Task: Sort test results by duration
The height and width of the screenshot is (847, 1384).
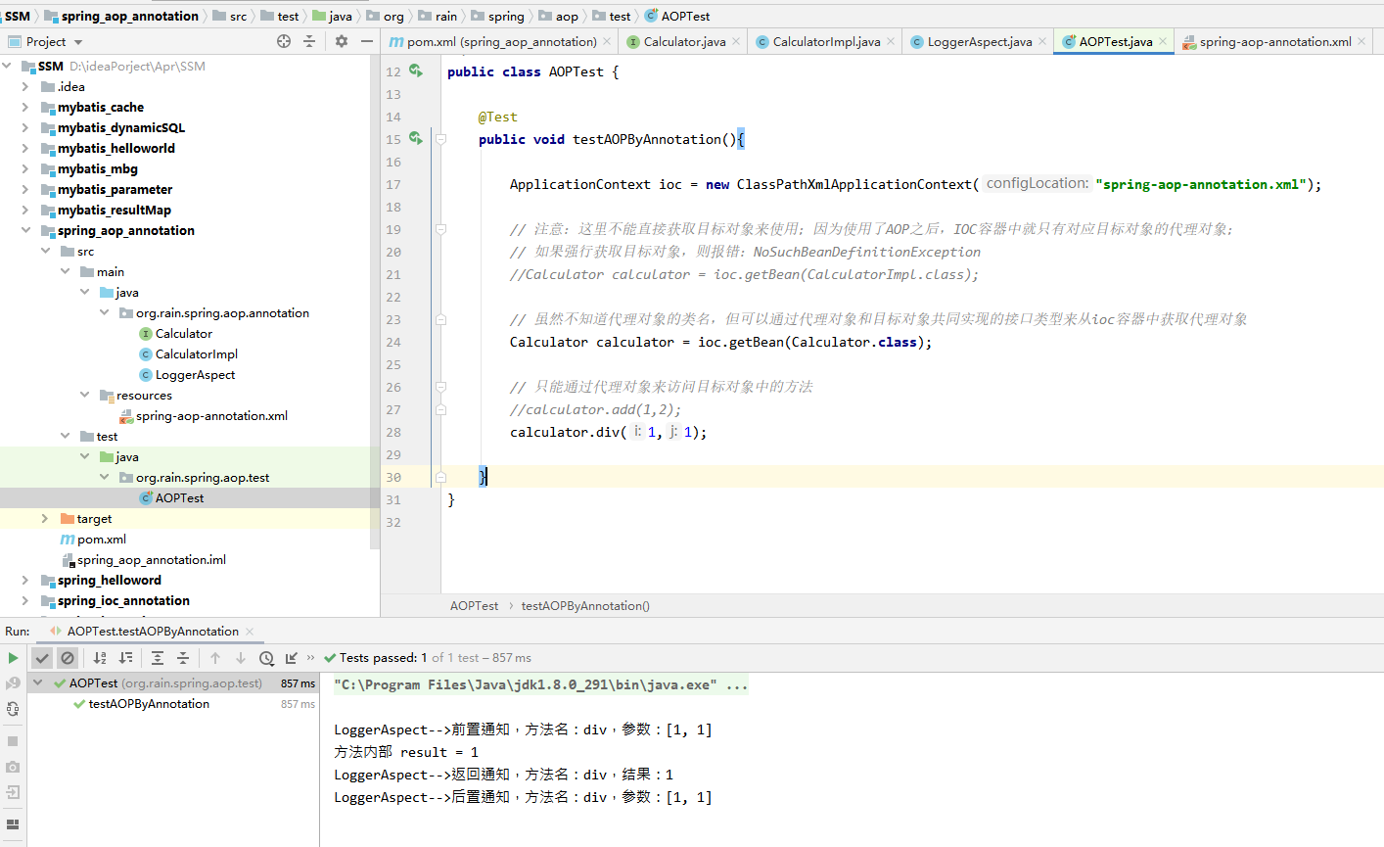Action: (x=125, y=658)
